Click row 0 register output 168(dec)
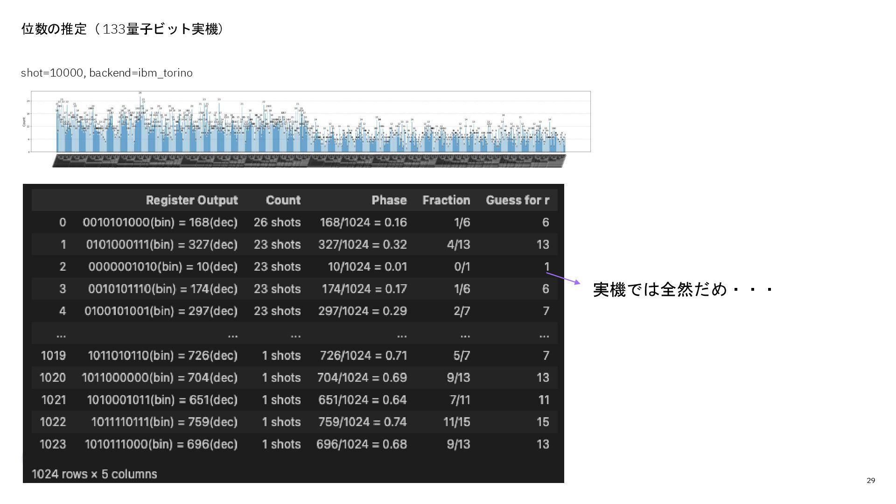This screenshot has height=504, width=896. tap(160, 222)
